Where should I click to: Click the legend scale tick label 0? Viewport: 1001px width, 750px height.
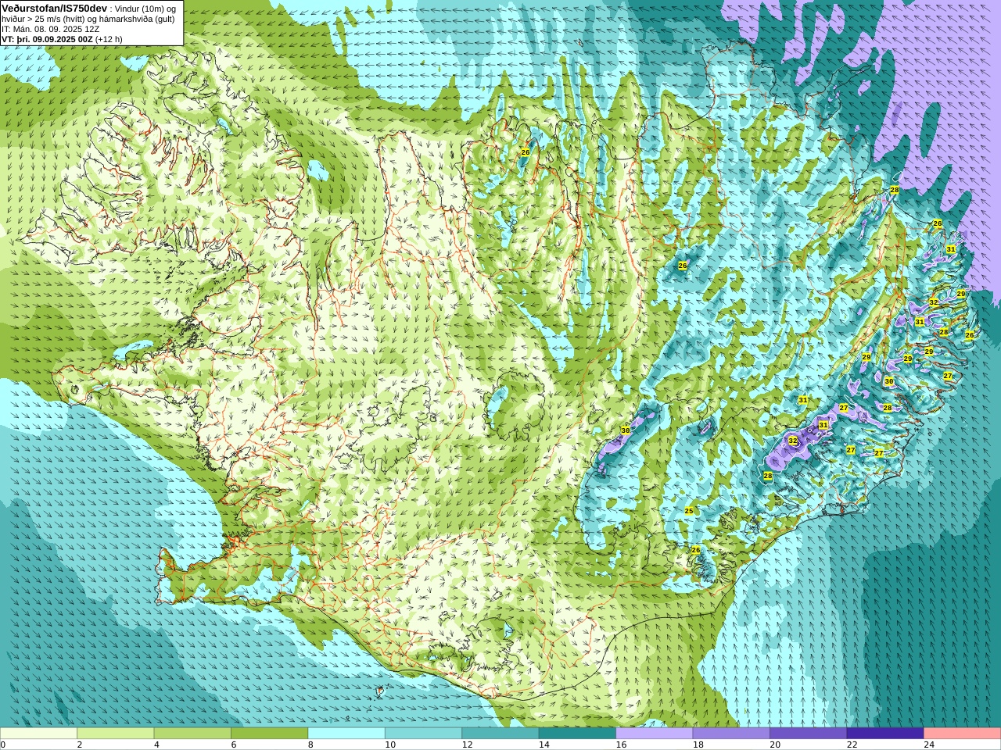(3, 745)
